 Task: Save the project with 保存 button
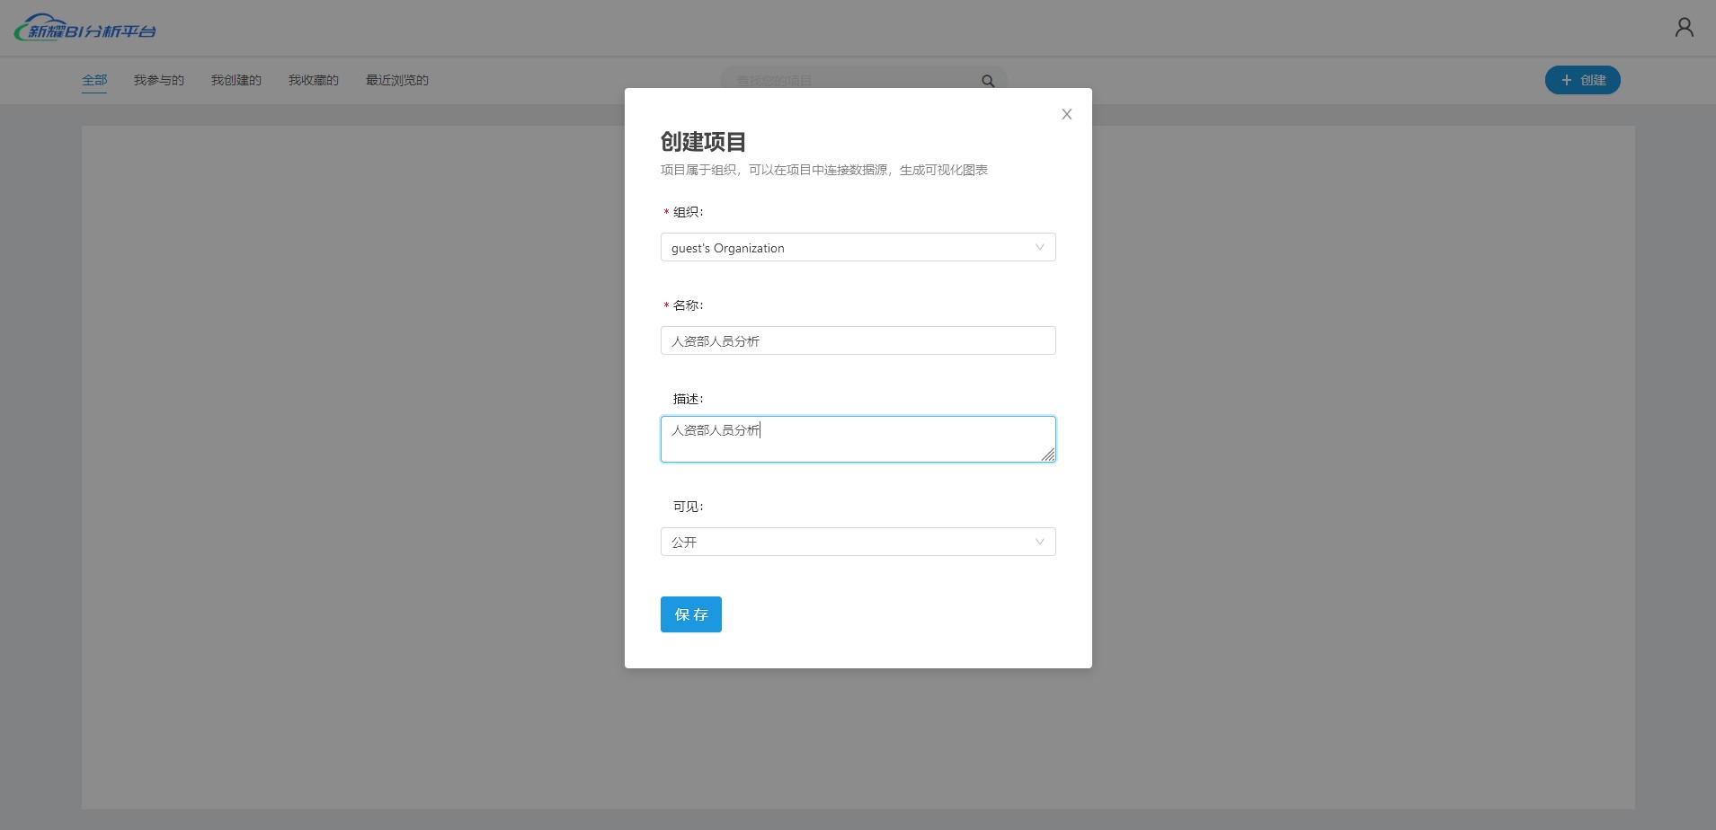coord(690,614)
